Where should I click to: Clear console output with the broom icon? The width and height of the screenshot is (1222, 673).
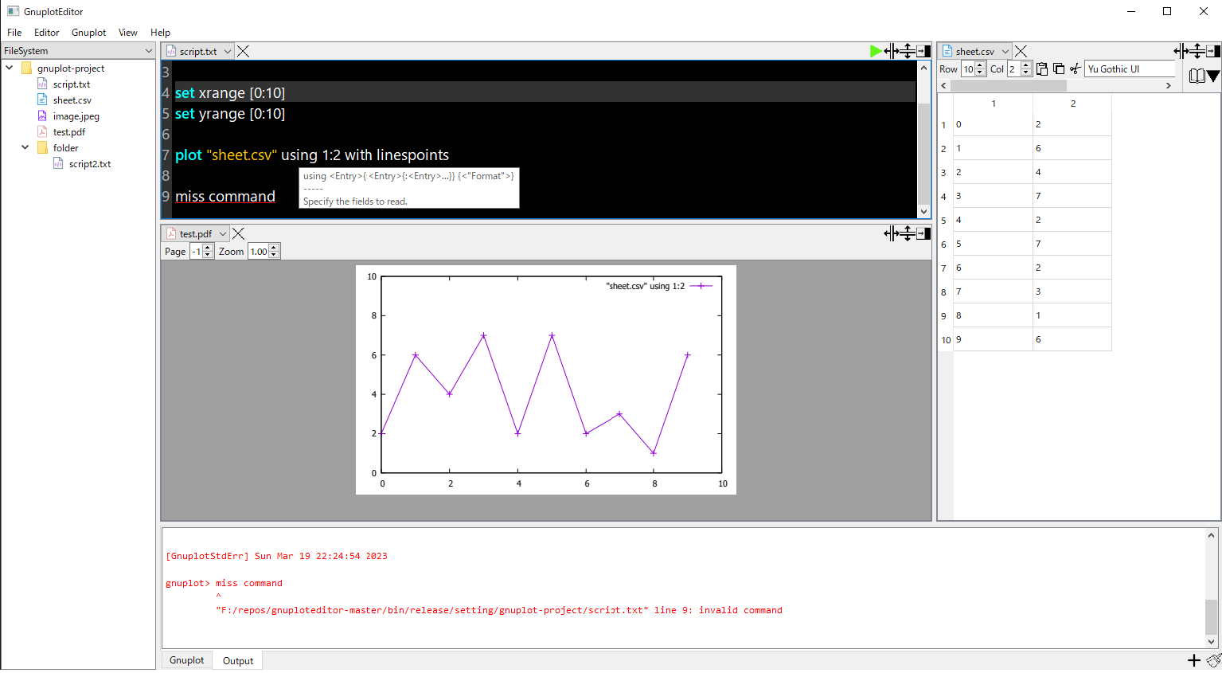pyautogui.click(x=1213, y=660)
